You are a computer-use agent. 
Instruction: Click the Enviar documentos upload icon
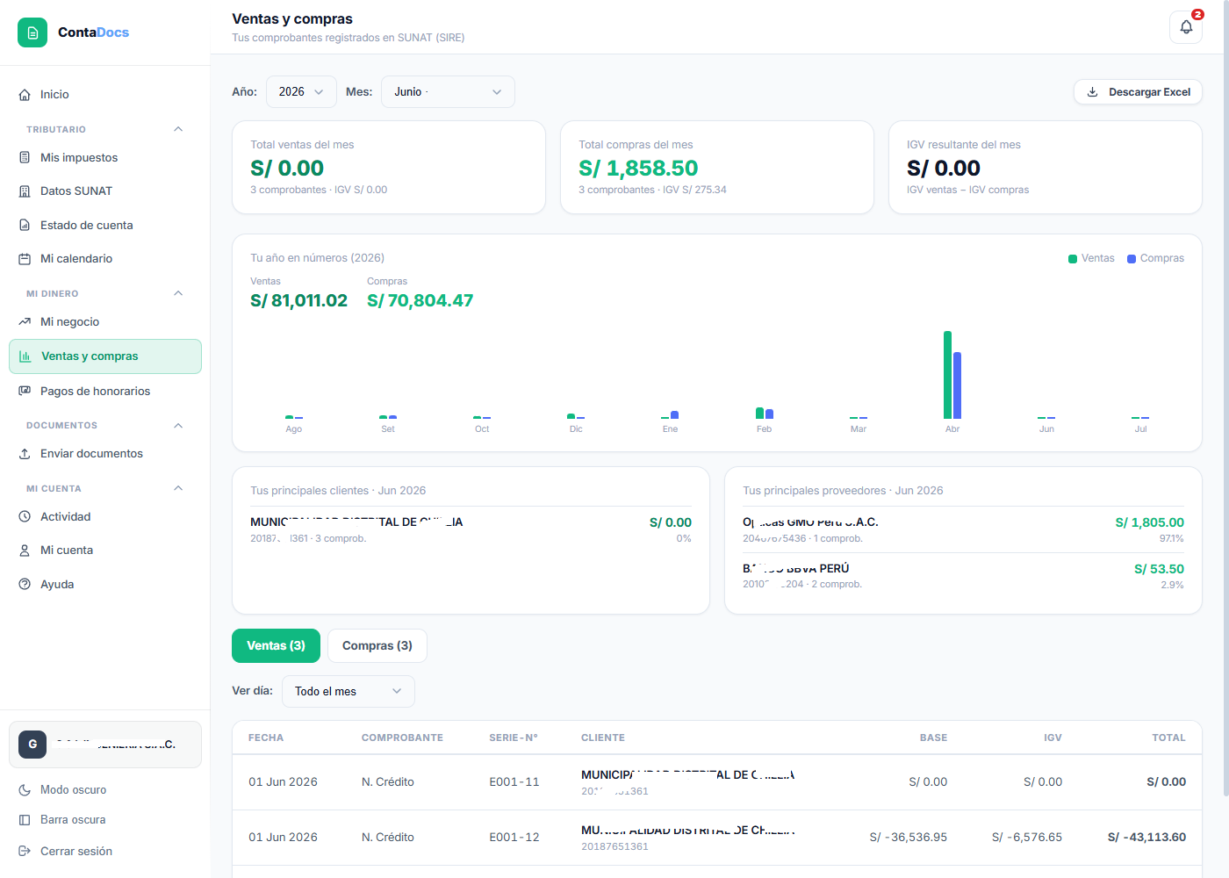[x=25, y=454]
